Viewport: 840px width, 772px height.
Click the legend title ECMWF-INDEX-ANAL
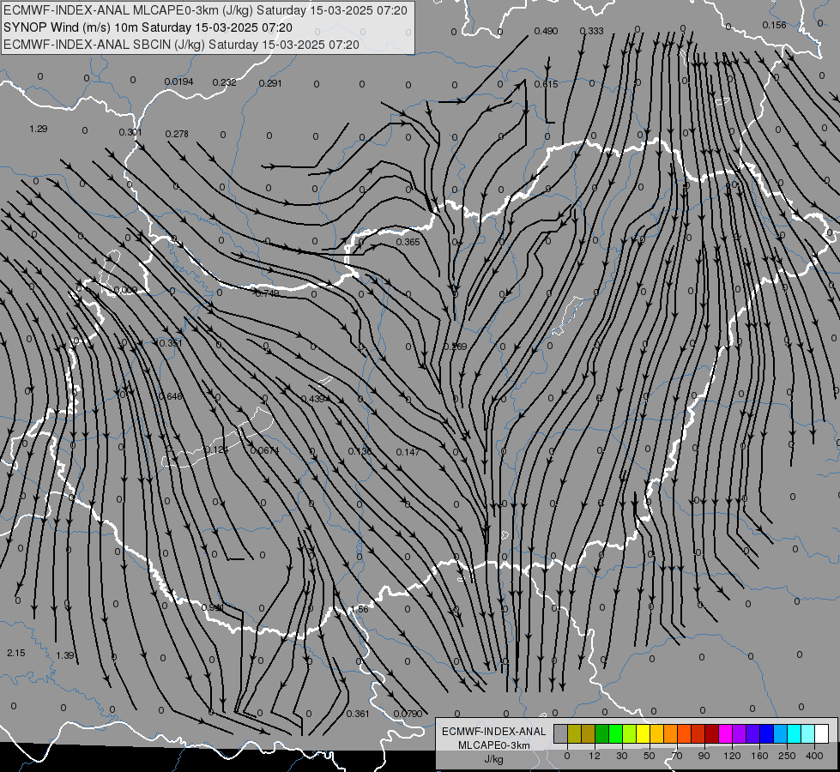[x=493, y=732]
